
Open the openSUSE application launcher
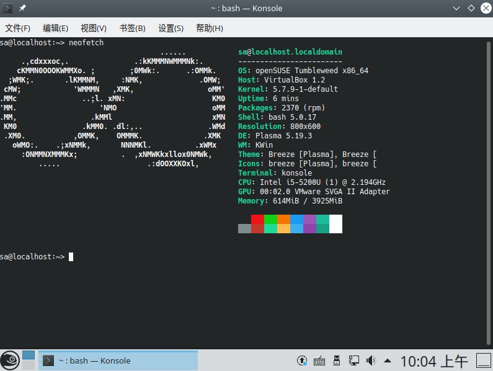10,360
